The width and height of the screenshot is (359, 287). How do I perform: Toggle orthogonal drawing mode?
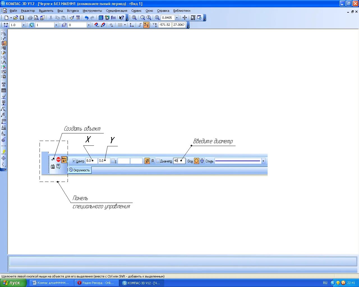point(140,25)
